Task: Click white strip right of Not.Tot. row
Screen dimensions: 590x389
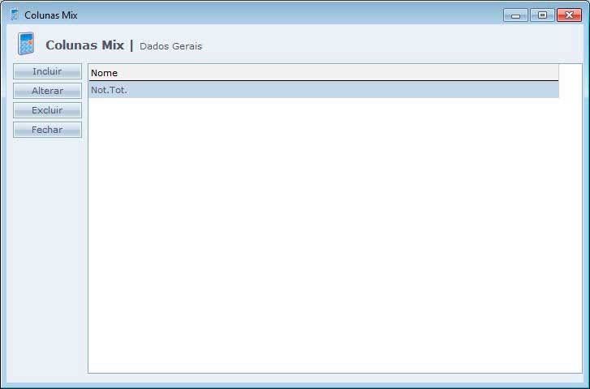Action: point(571,90)
